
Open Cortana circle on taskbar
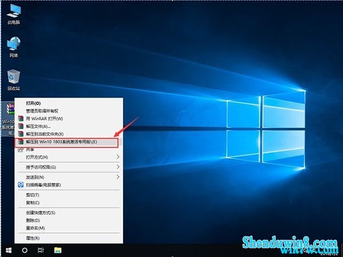click(25, 250)
